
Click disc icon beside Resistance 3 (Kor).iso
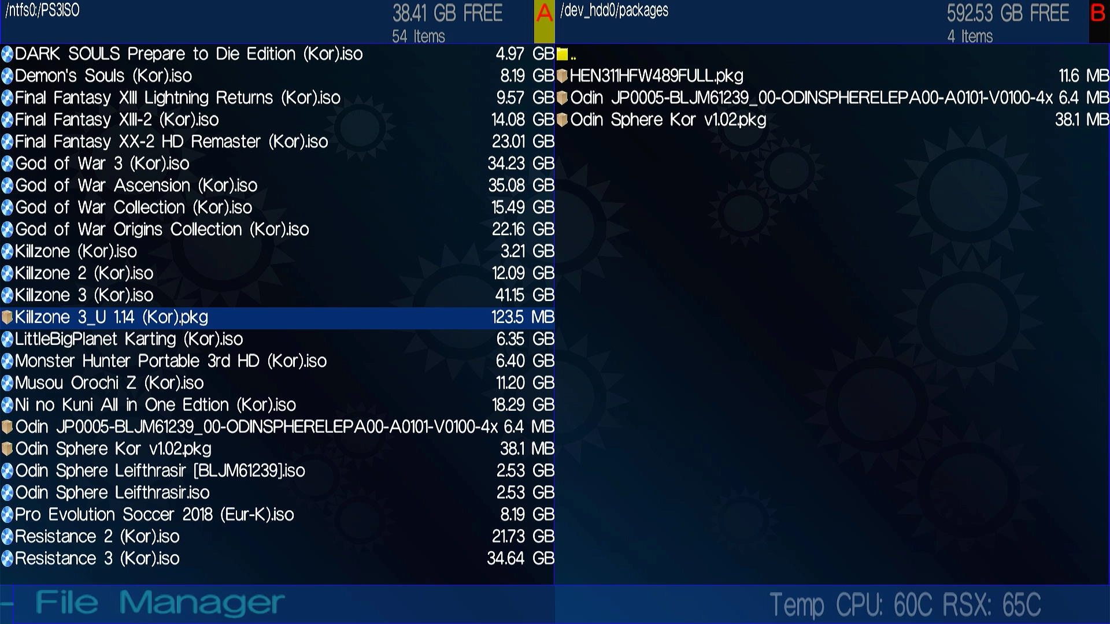8,559
